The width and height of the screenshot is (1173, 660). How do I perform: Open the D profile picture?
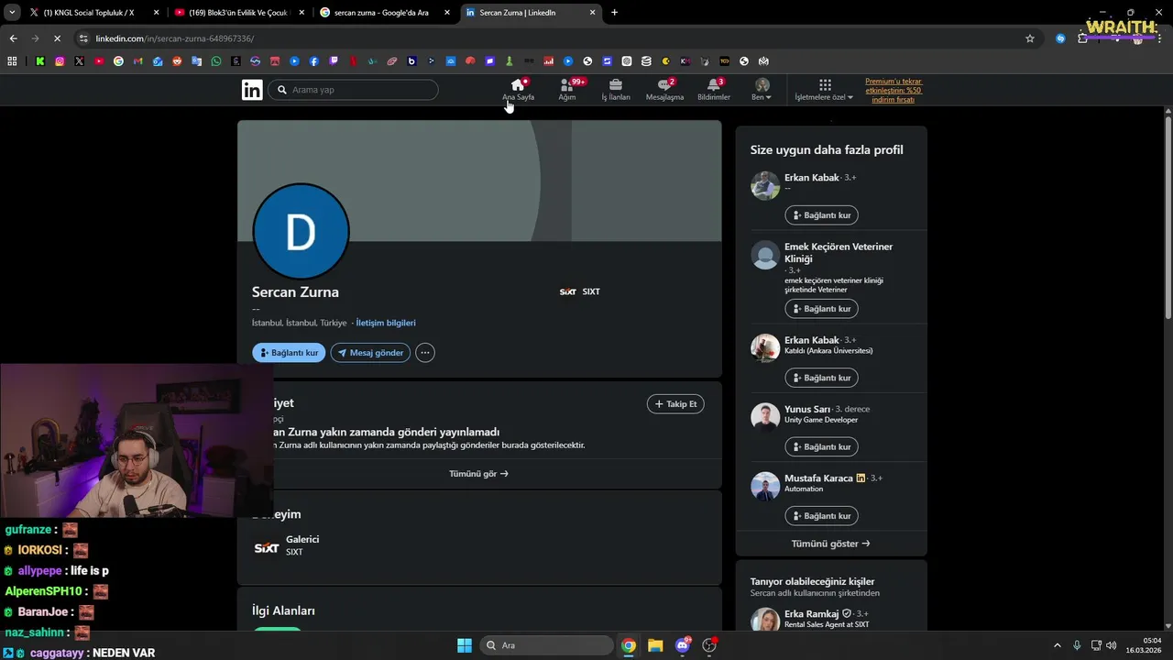pos(301,233)
